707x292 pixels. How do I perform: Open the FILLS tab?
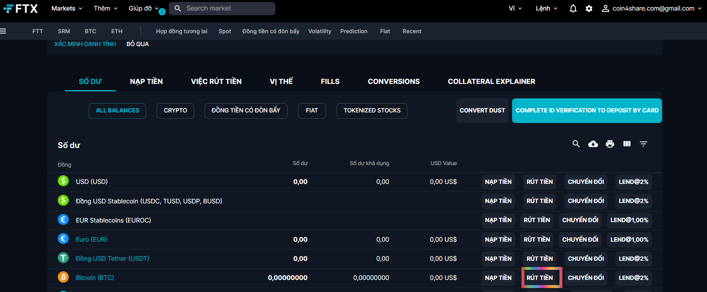pyautogui.click(x=330, y=81)
